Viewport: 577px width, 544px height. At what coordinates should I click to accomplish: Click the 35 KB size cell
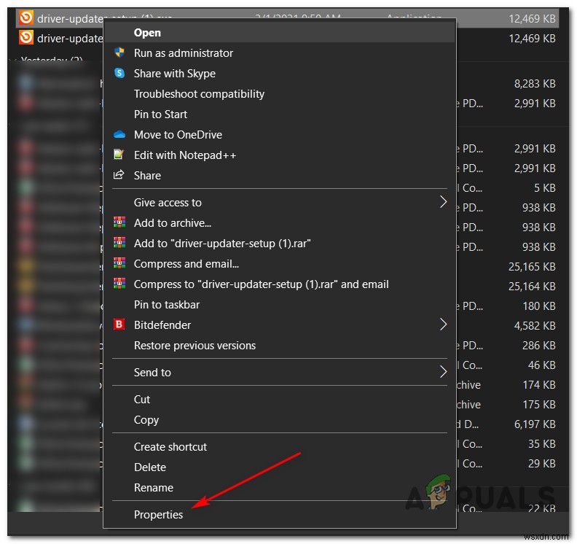[x=542, y=443]
